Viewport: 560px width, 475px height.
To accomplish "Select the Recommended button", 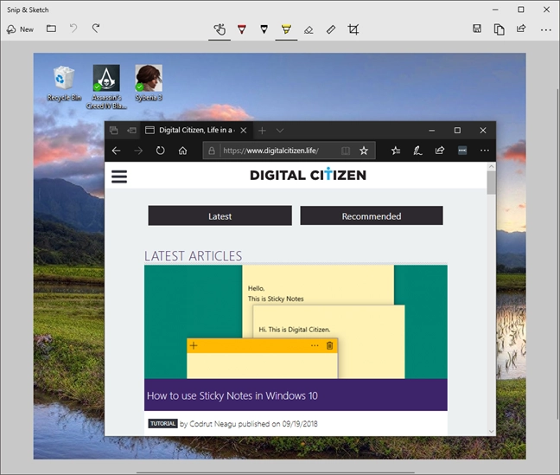I will coord(372,215).
